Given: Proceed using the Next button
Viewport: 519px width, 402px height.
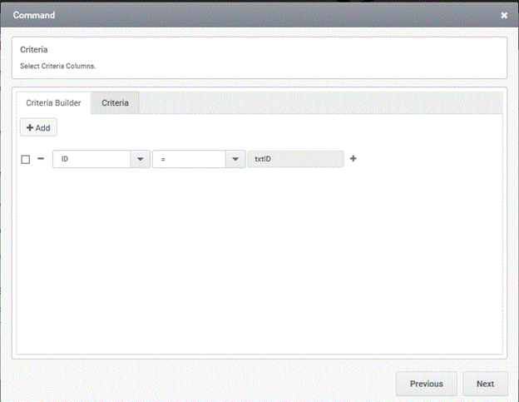Looking at the screenshot, I should pos(485,384).
